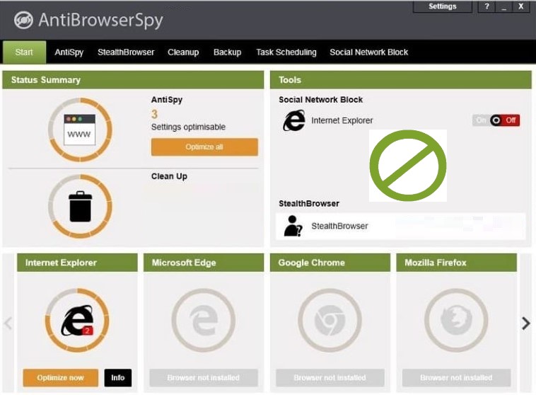Click the Internet Explorer card header
Screen dimensions: 536x395
(x=77, y=263)
